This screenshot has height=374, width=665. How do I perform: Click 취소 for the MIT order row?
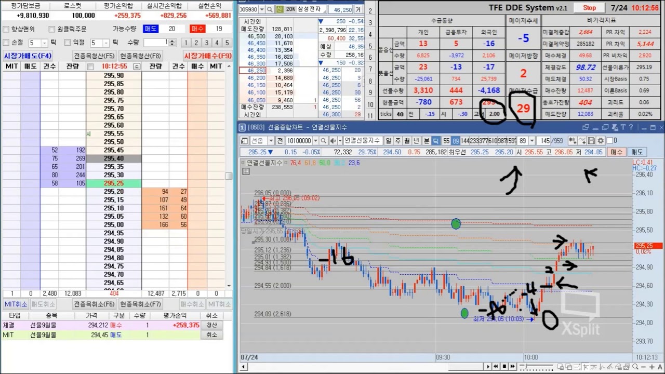[x=212, y=335]
